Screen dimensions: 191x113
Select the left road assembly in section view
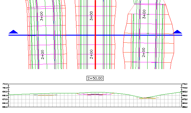pos(46,95)
